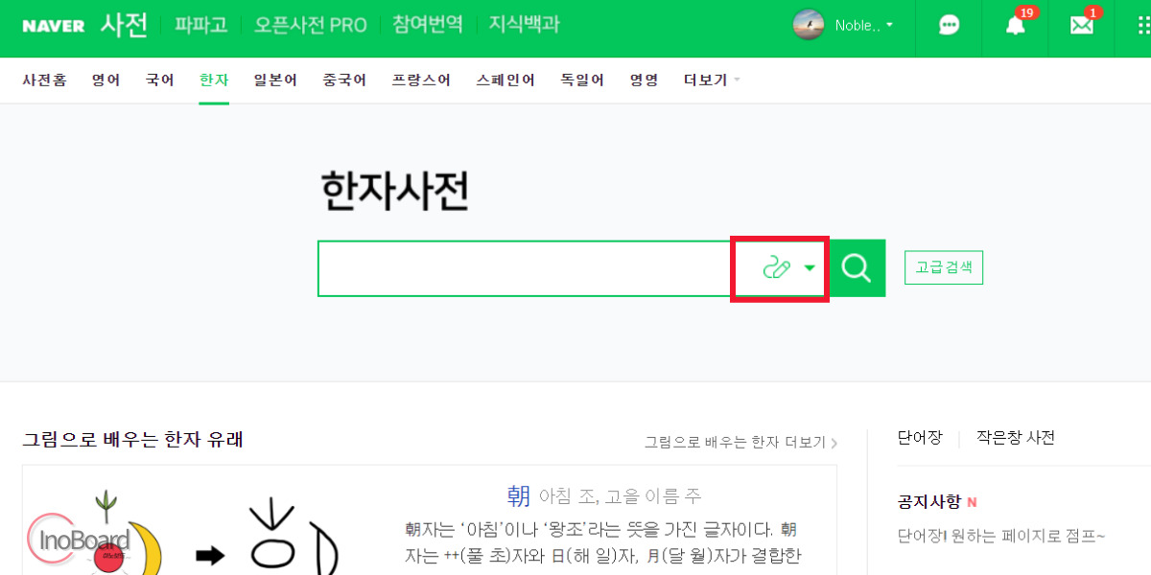Switch to the 국어 dictionary tab
This screenshot has height=575, width=1151.
tap(159, 80)
